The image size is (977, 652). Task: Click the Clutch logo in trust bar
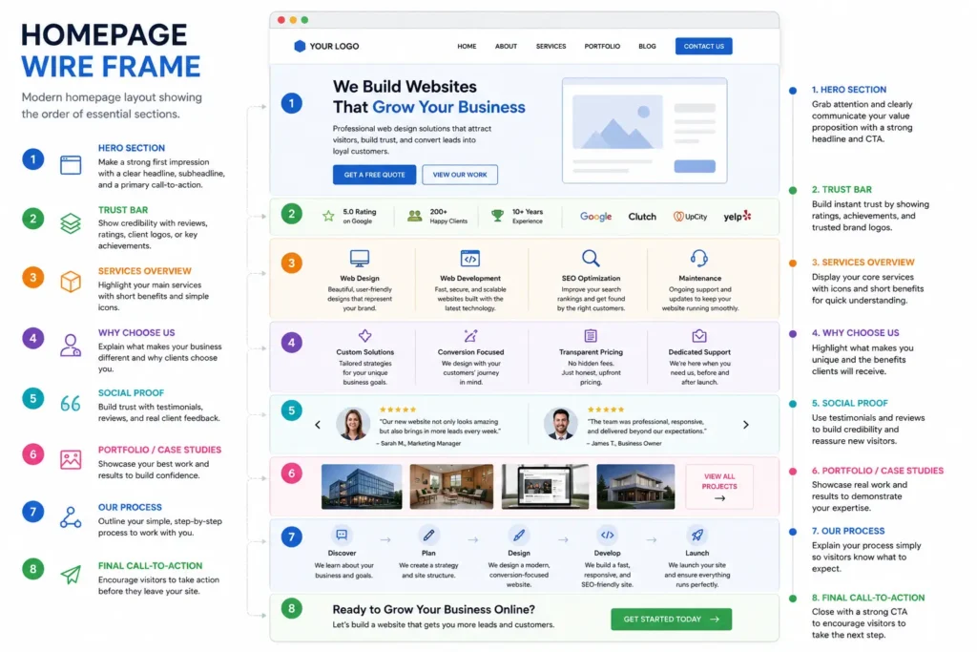point(642,217)
